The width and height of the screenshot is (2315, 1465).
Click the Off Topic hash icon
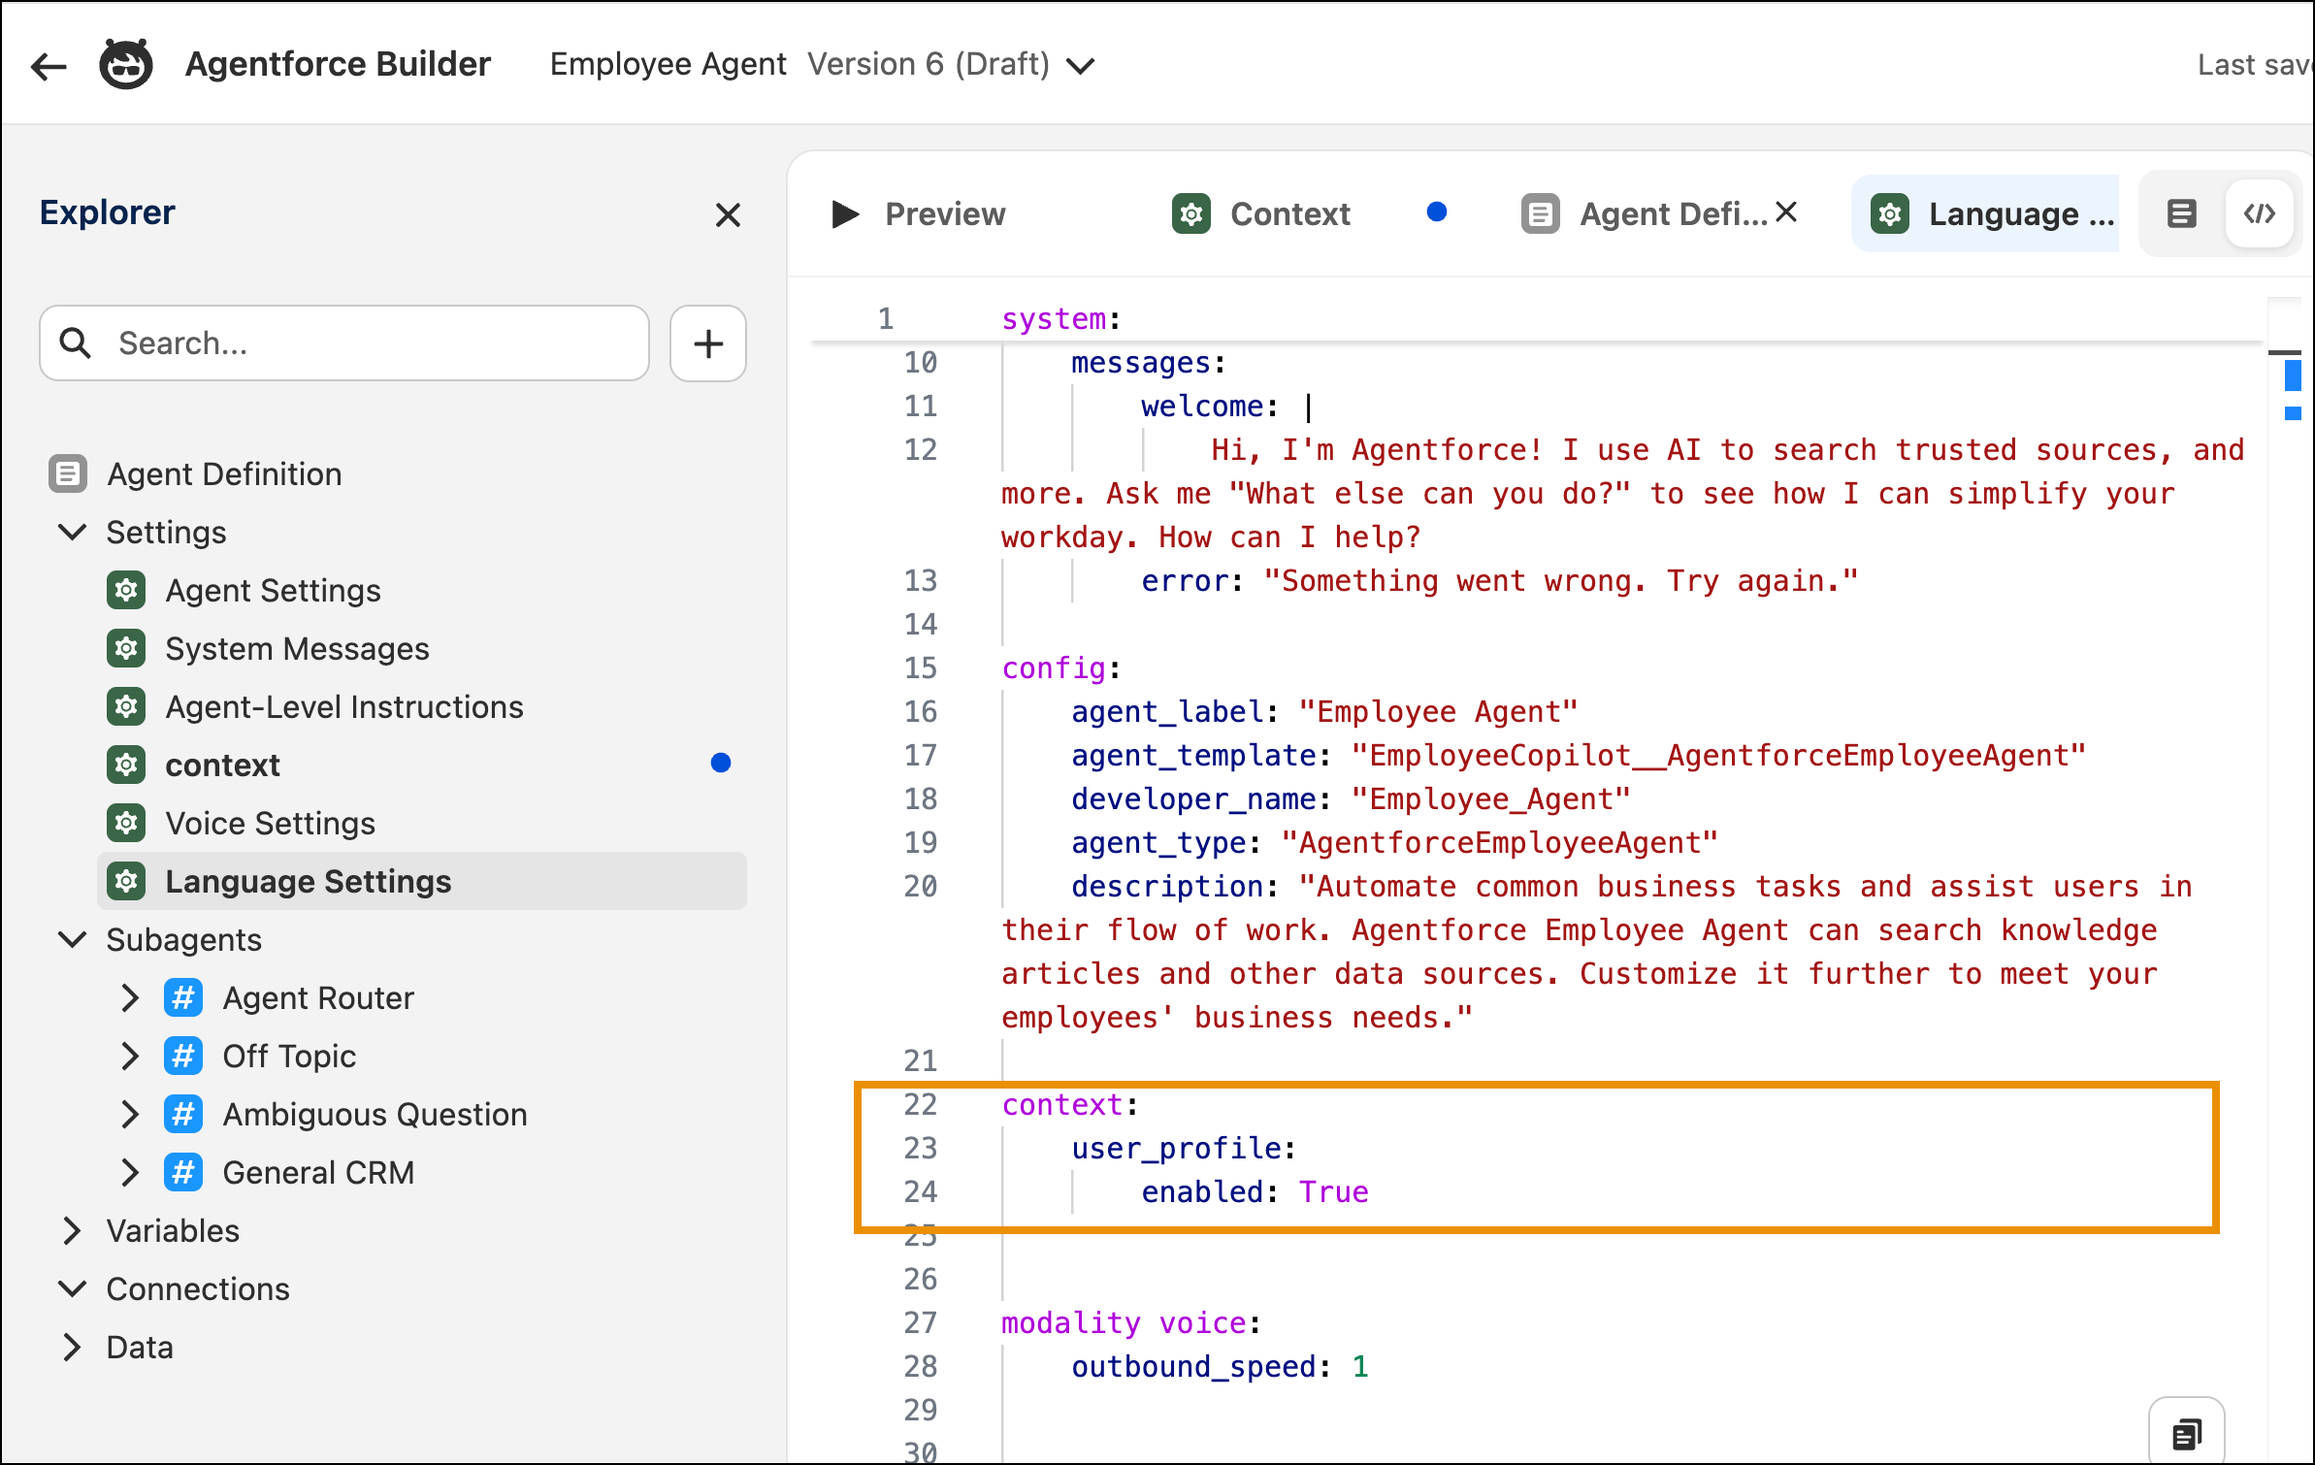tap(183, 1056)
